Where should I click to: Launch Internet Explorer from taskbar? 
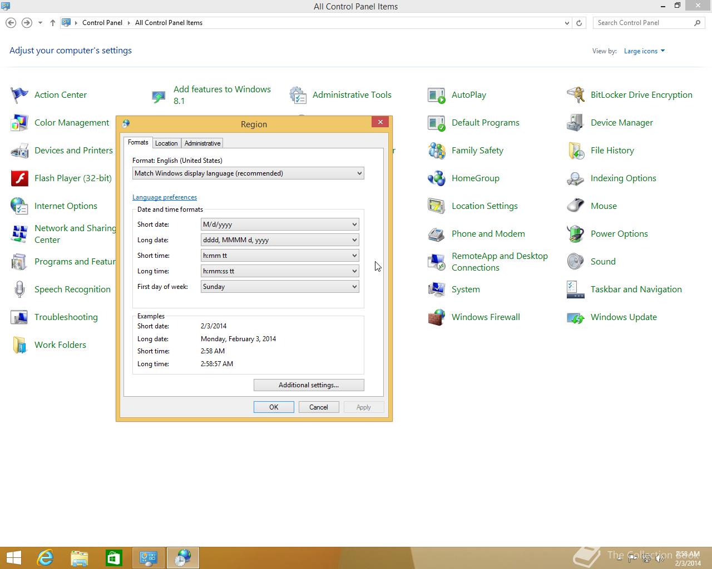(45, 558)
